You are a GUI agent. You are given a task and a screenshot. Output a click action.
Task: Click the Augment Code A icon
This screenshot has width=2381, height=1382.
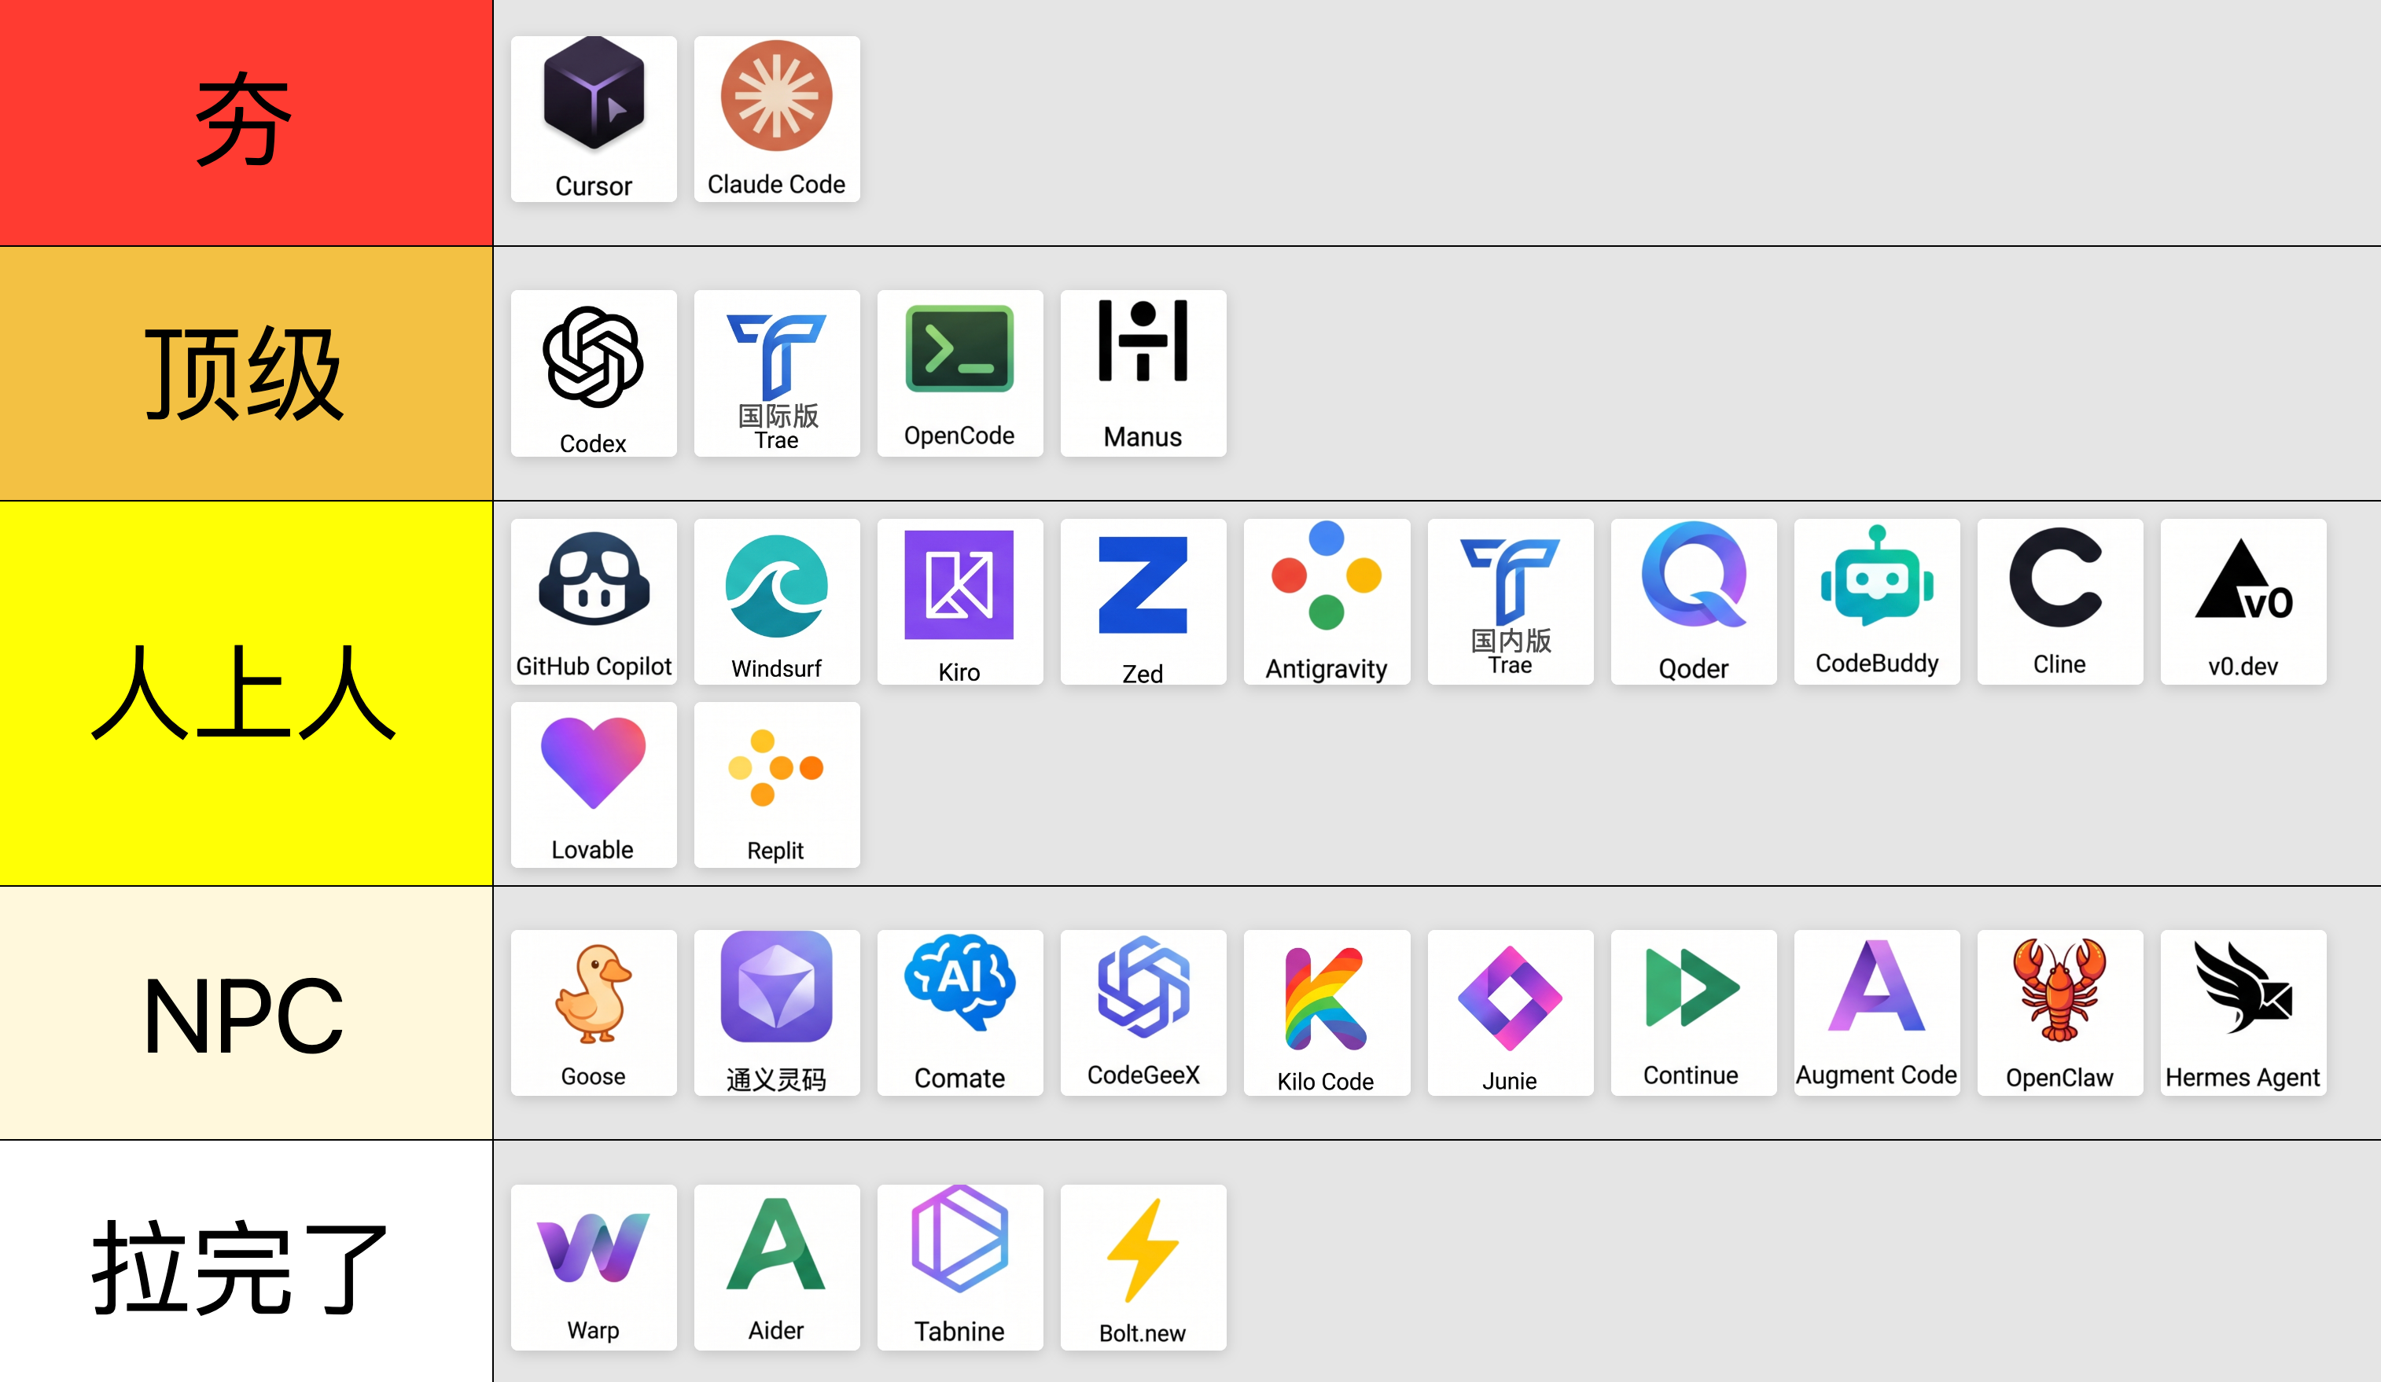click(1876, 1013)
